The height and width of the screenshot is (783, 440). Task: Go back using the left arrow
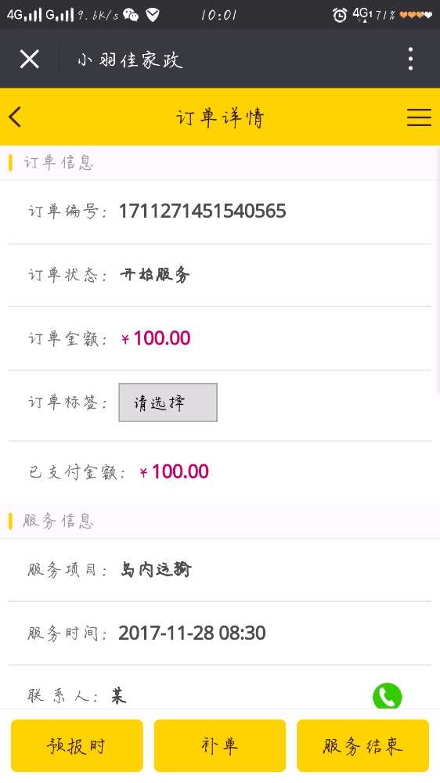point(15,117)
